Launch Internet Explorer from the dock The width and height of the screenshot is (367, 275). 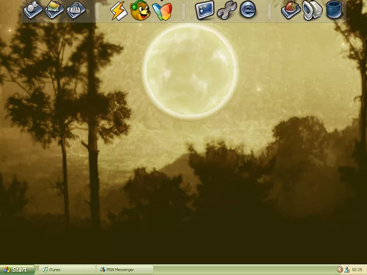(x=248, y=10)
